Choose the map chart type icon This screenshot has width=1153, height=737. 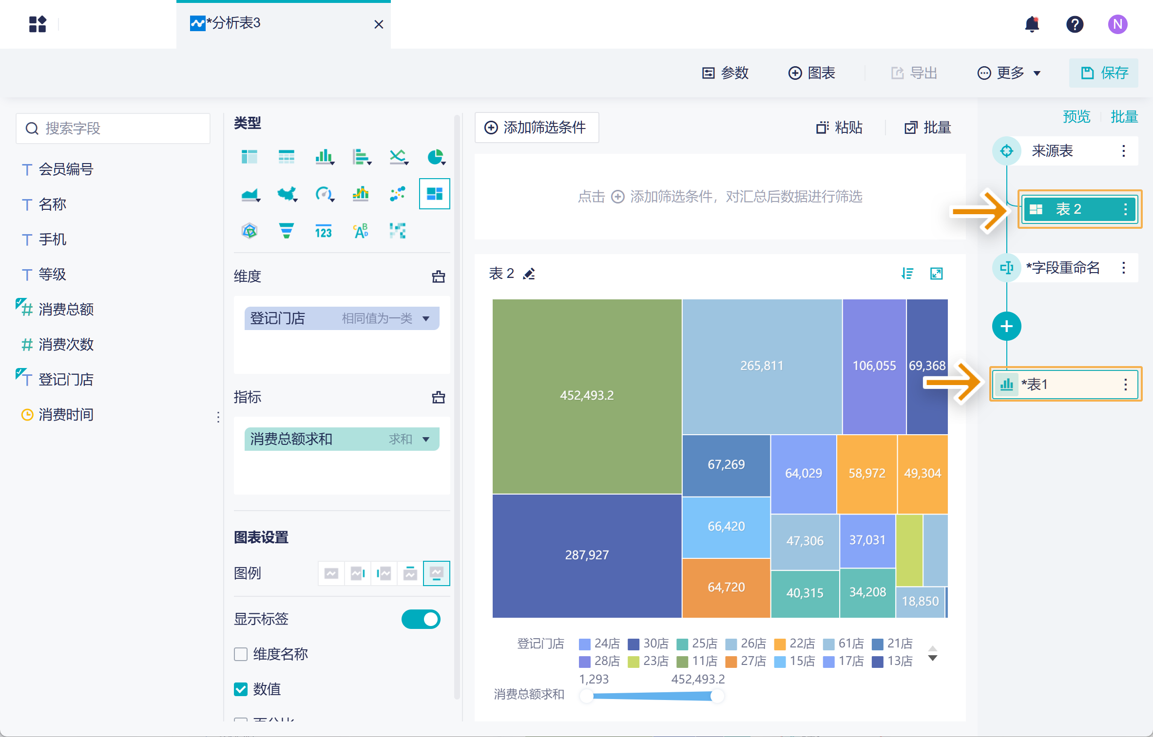point(287,194)
